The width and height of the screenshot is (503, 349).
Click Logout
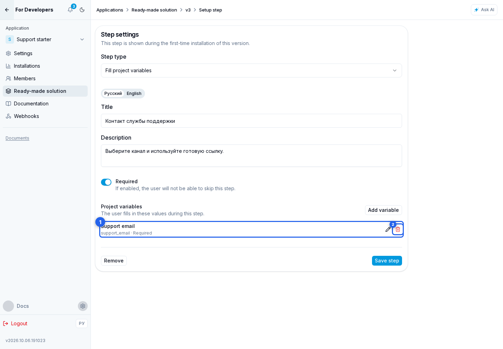click(x=15, y=324)
